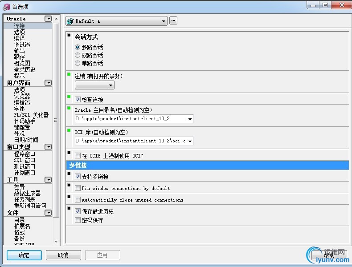Collapse the 窗口类型 section in sidebar

point(48,147)
